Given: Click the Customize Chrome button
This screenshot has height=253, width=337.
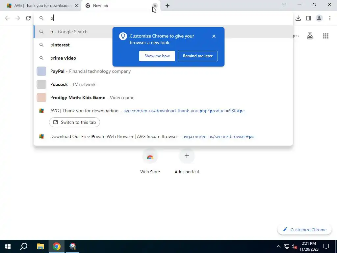Looking at the screenshot, I should [304, 230].
